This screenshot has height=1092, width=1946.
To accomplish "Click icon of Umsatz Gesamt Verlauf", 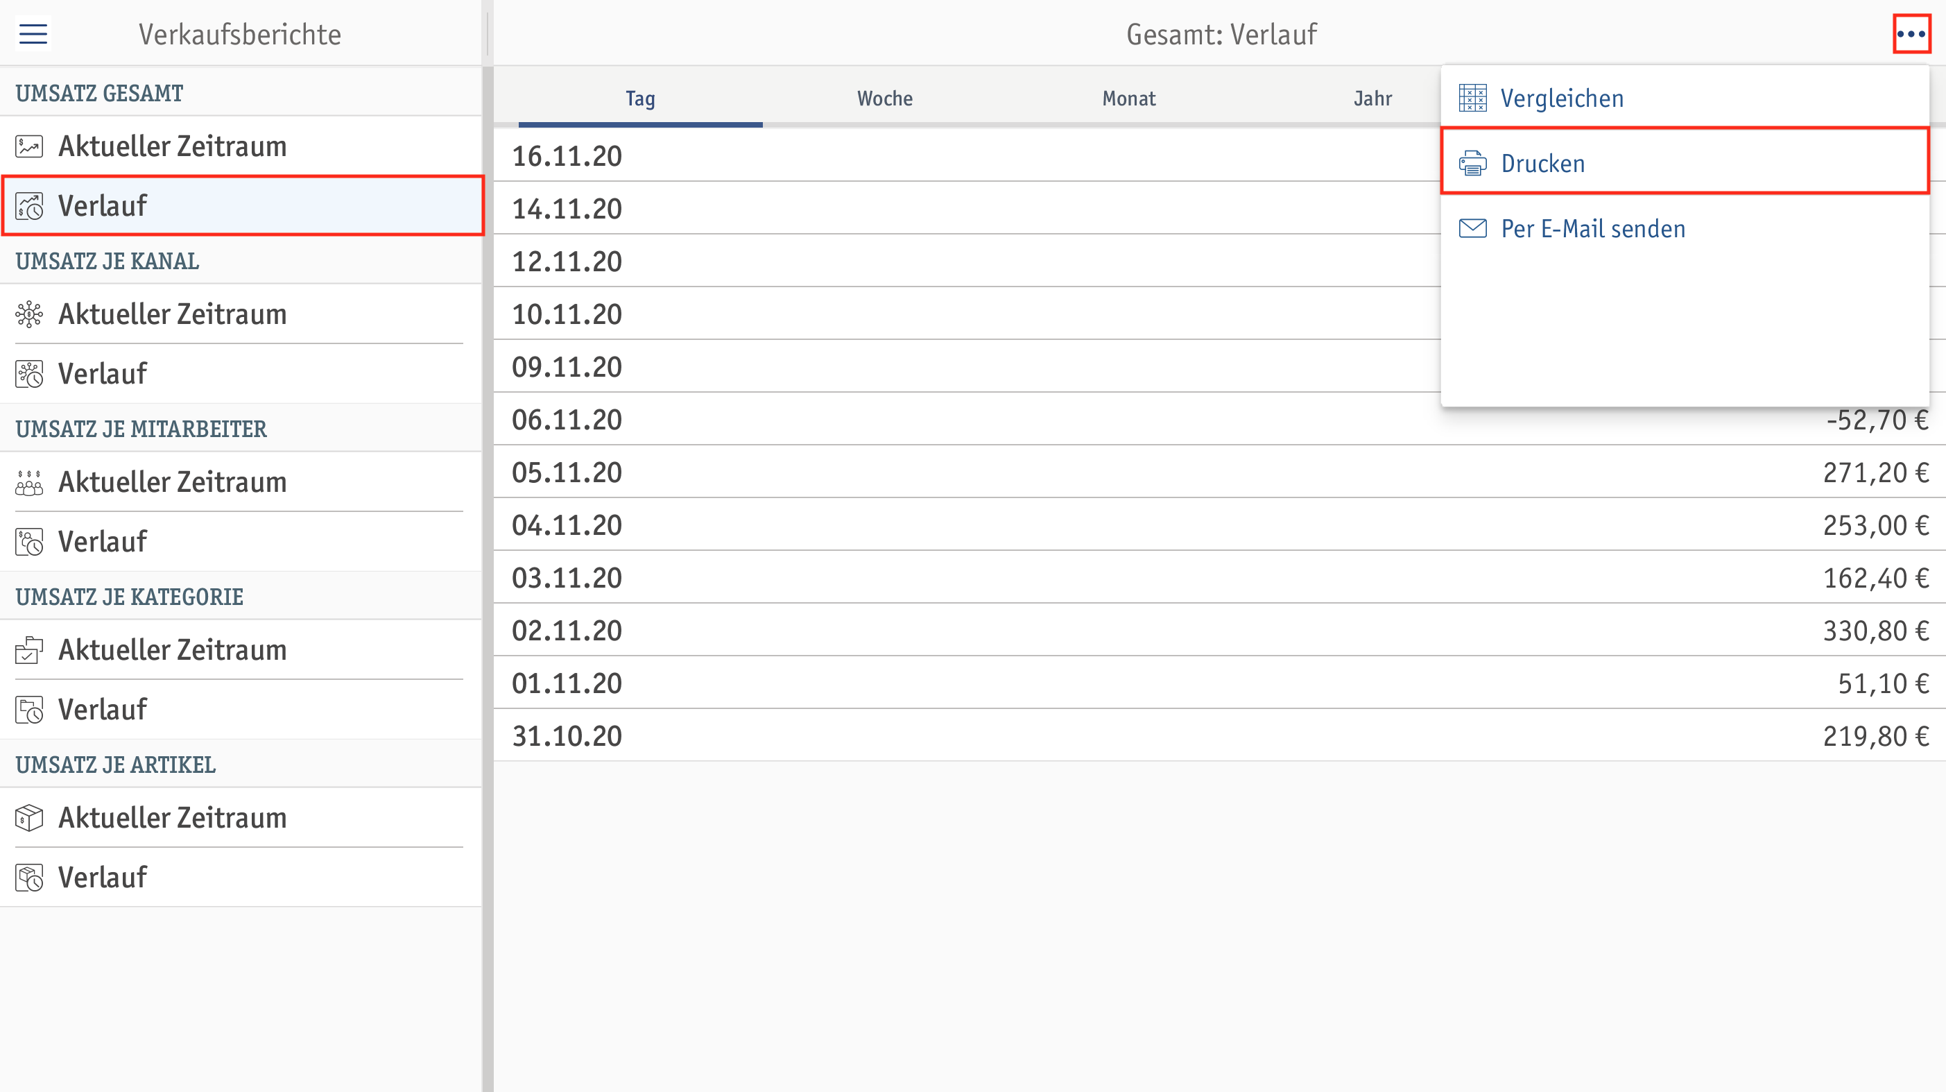I will point(29,205).
